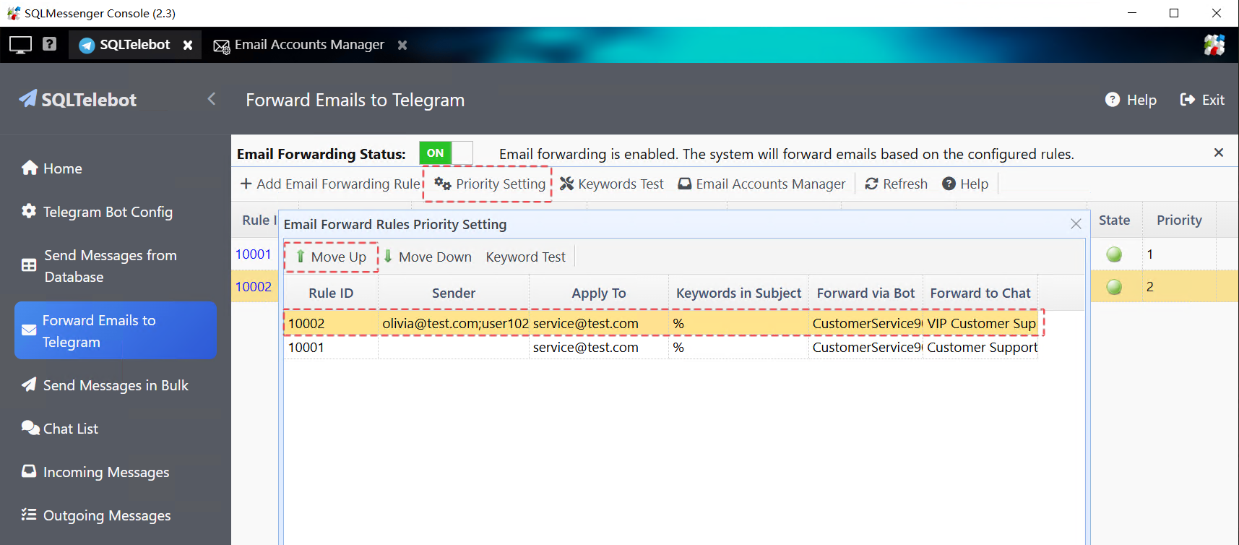Switch to Email Accounts Manager tab
The width and height of the screenshot is (1239, 545).
point(308,45)
